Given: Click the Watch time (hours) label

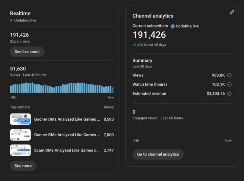Looking at the screenshot, I should pyautogui.click(x=150, y=84).
